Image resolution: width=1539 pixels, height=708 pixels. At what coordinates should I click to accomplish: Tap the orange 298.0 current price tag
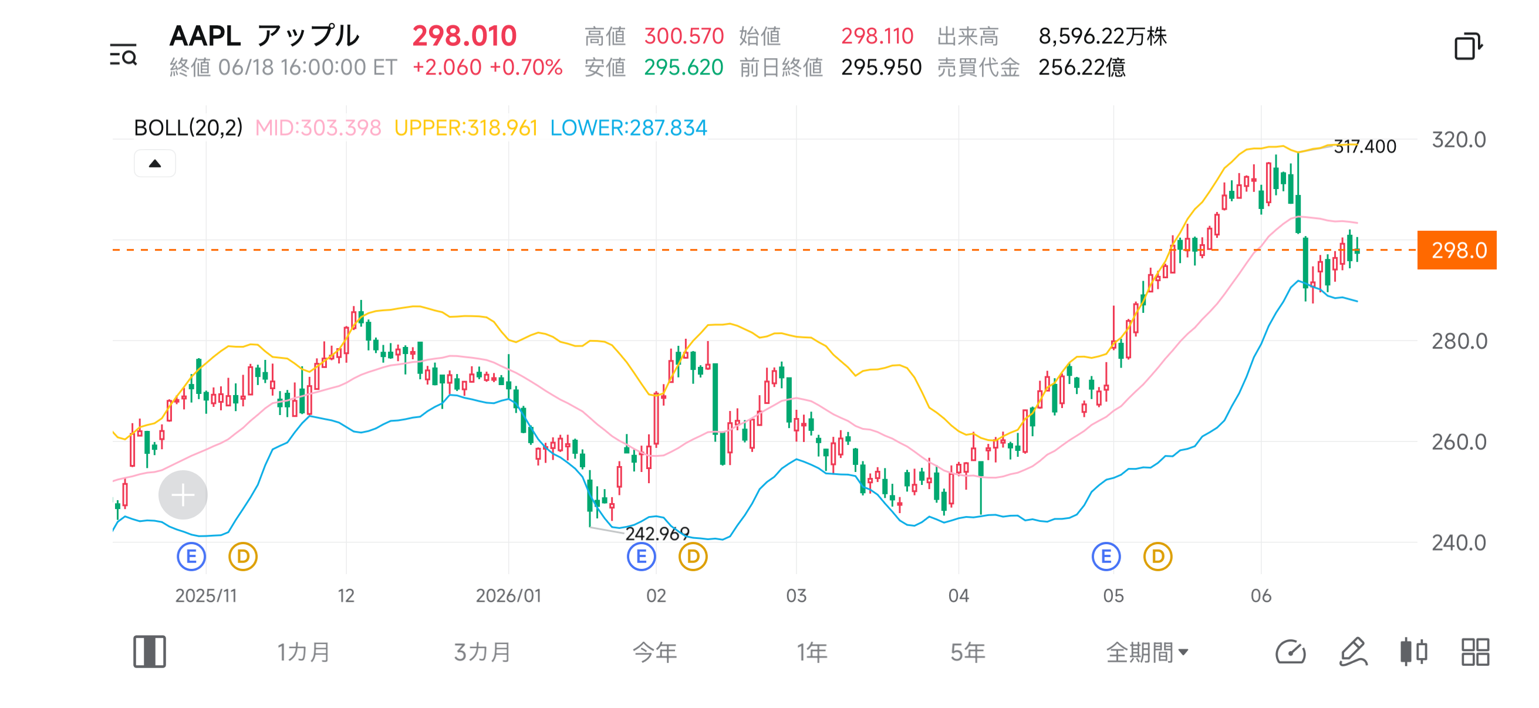[x=1457, y=250]
